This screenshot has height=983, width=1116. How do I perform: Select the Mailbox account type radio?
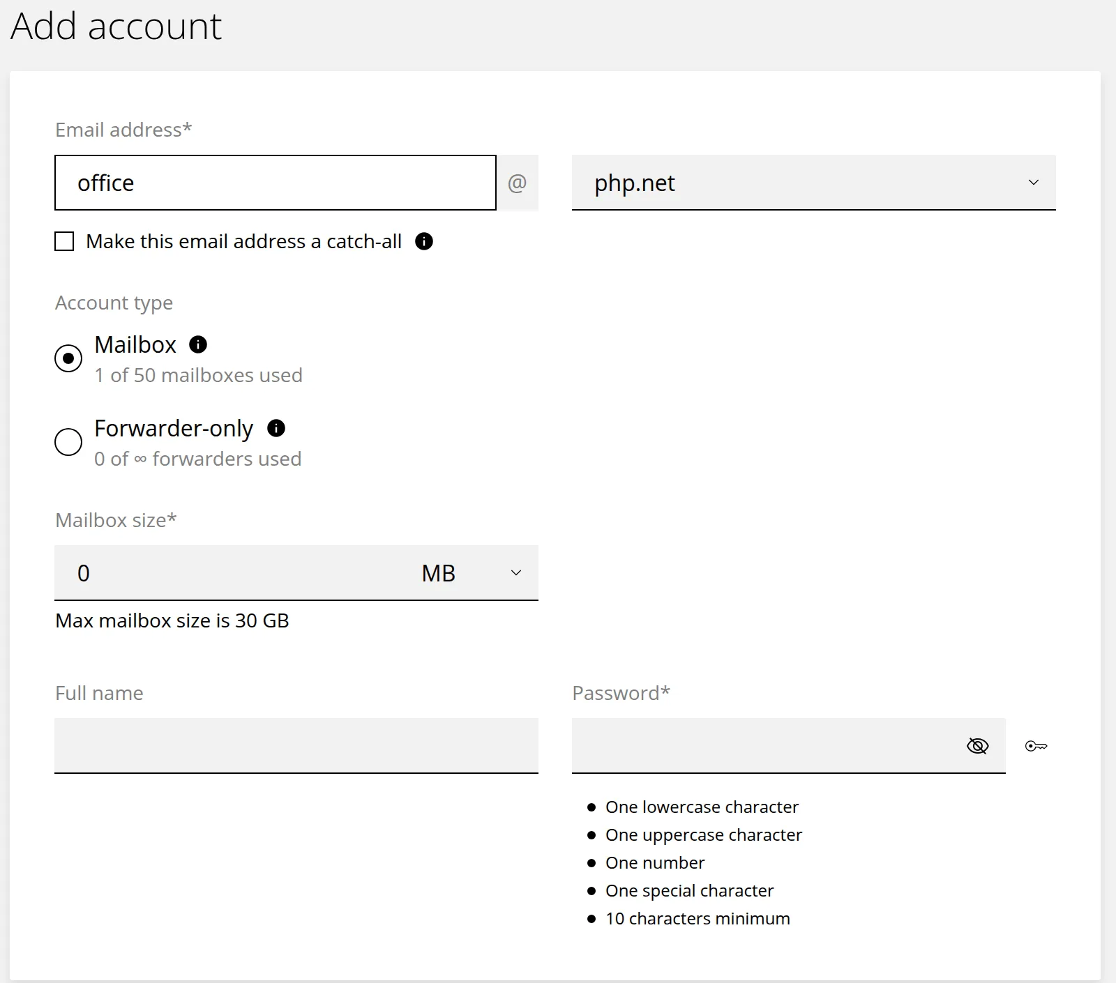coord(68,358)
